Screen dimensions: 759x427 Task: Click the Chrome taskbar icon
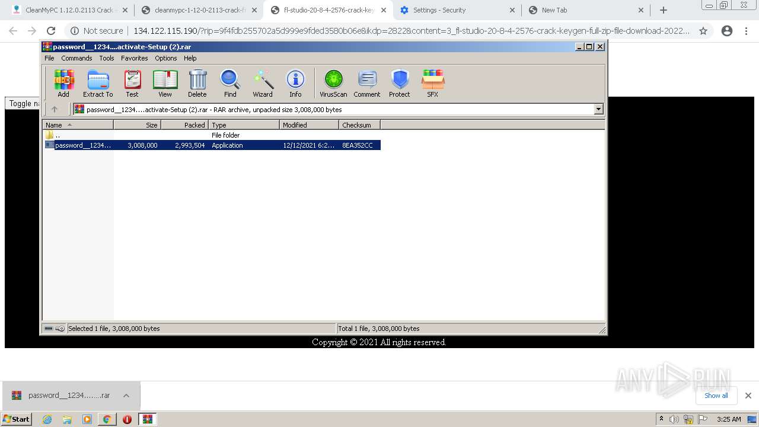coord(107,419)
